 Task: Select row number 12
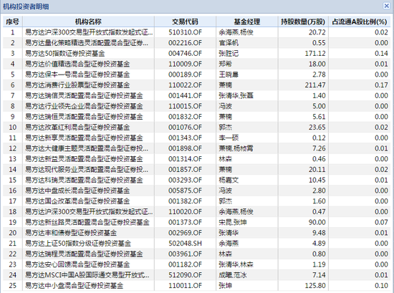(13, 148)
